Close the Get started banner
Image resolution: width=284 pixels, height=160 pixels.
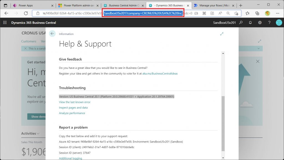[x=258, y=61]
